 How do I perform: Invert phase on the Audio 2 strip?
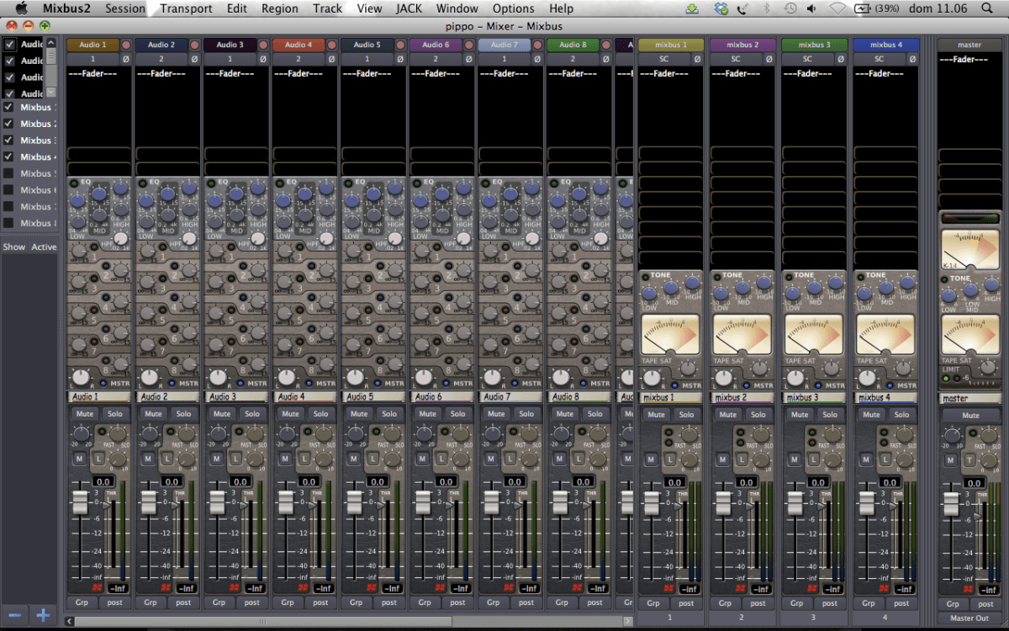(194, 59)
